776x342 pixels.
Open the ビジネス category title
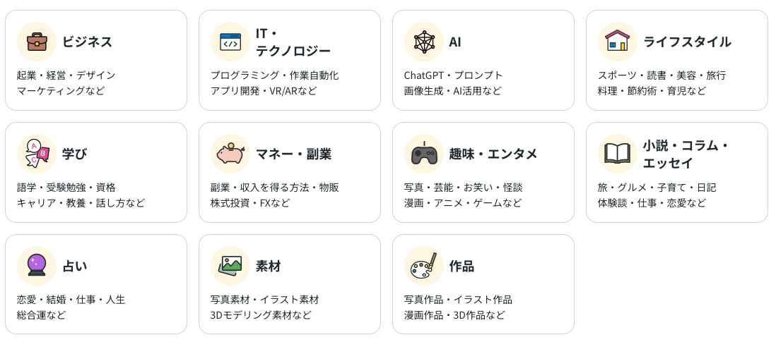(x=87, y=42)
